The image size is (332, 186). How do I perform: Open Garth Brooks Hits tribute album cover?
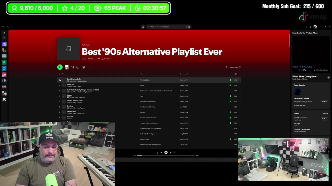311,54
